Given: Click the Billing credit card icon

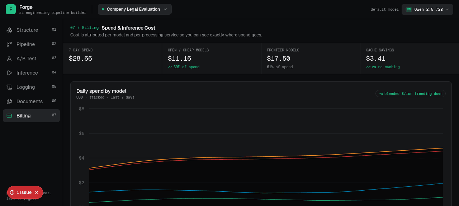Looking at the screenshot, I should coord(9,116).
